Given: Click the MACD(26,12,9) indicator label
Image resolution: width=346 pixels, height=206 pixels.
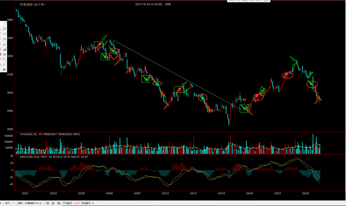Looking at the screenshot, I should pyautogui.click(x=30, y=157).
